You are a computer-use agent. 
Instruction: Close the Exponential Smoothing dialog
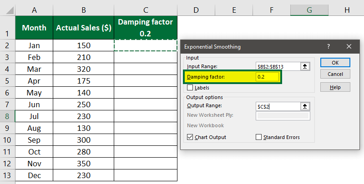tap(349, 46)
